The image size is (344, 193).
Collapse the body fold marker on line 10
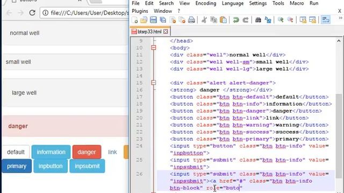tap(154, 48)
